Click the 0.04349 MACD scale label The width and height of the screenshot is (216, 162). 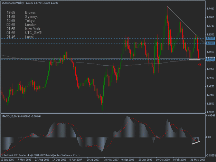point(210,115)
